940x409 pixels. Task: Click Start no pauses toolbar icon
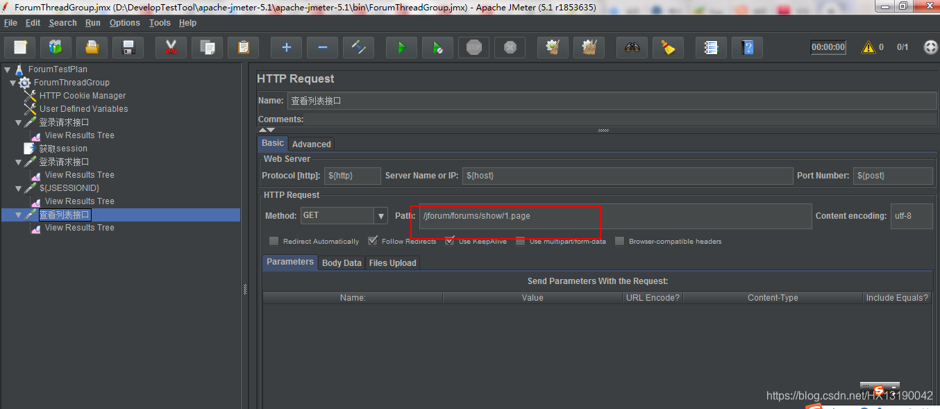(x=437, y=47)
